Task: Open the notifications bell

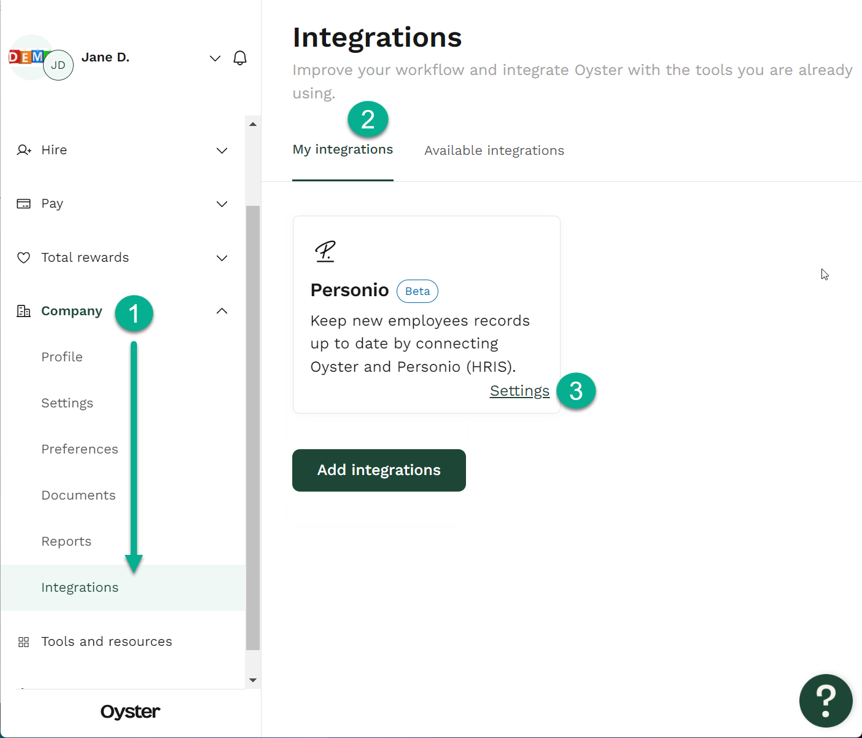Action: pyautogui.click(x=240, y=58)
